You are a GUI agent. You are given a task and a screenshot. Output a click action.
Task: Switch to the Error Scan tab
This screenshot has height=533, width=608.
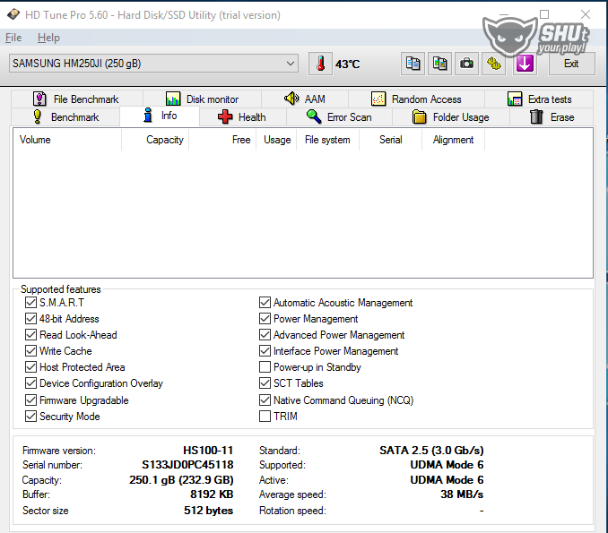tap(339, 117)
